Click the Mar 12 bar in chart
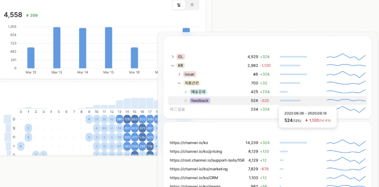Viewport: 379px width, 187px height. 31,58
